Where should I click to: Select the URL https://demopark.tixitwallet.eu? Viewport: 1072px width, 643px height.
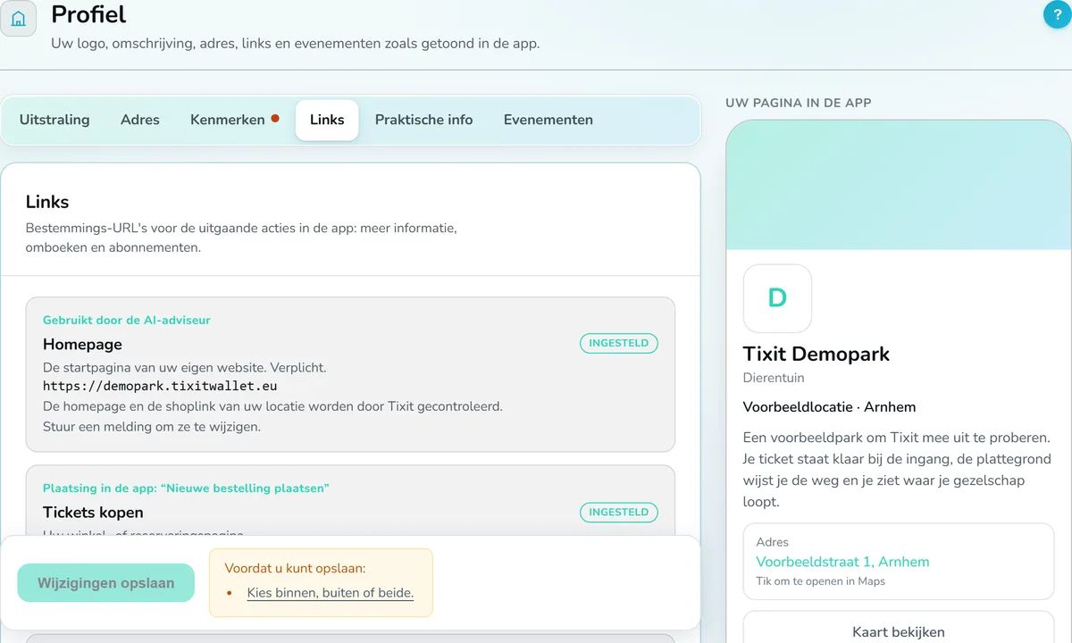160,387
